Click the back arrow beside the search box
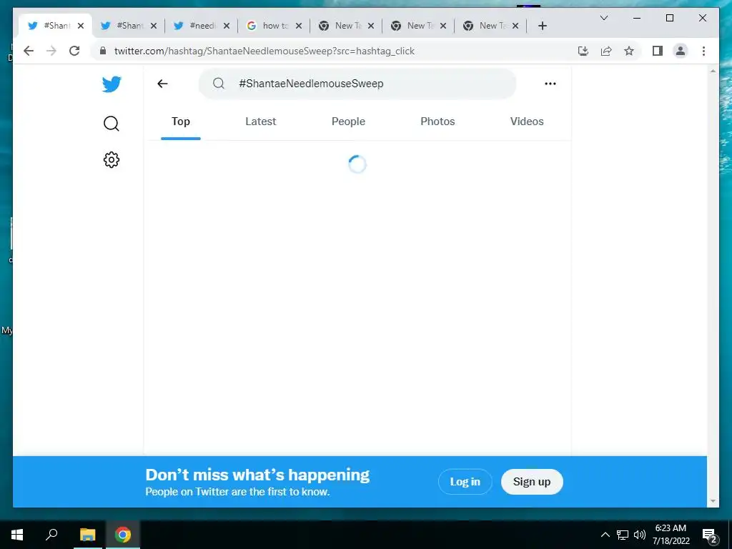 coord(162,84)
